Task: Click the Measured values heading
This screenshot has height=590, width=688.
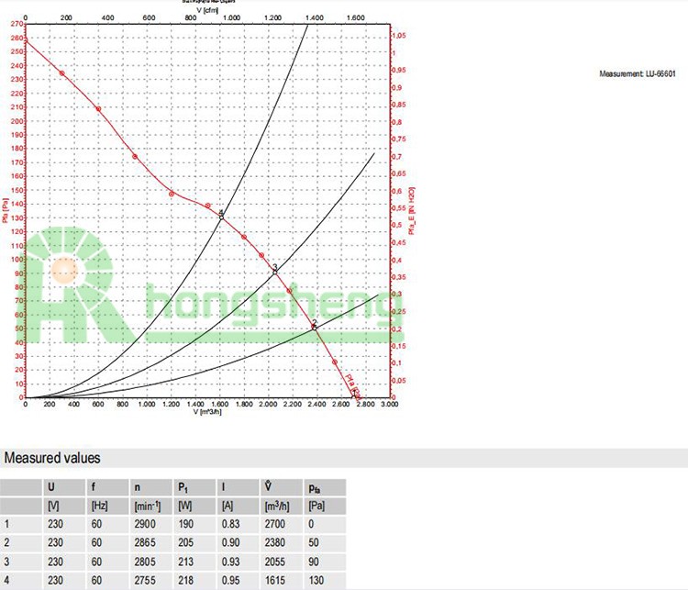Action: pos(52,458)
